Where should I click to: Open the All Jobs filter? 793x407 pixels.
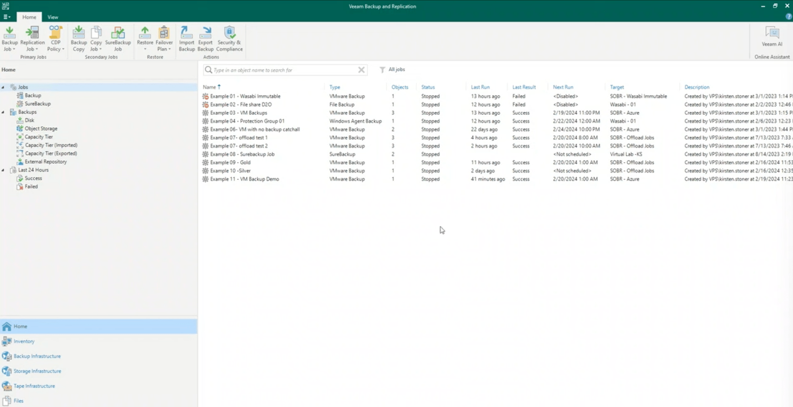pyautogui.click(x=396, y=69)
